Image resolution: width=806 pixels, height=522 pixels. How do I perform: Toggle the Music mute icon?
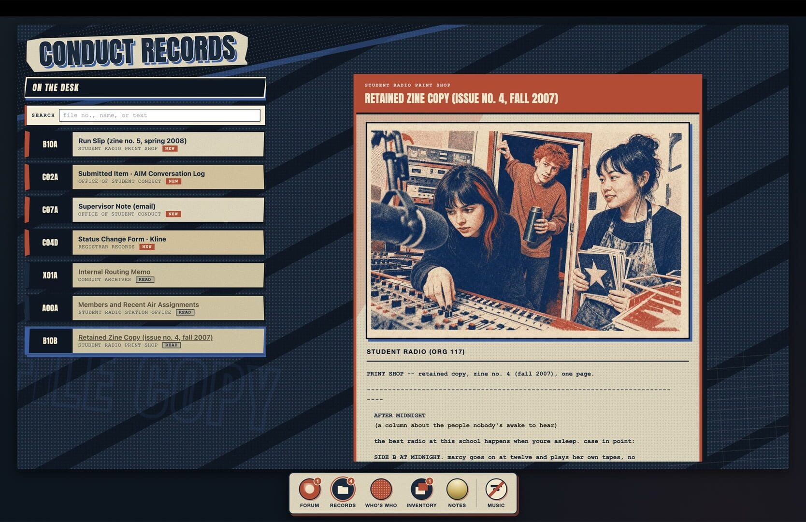[496, 489]
